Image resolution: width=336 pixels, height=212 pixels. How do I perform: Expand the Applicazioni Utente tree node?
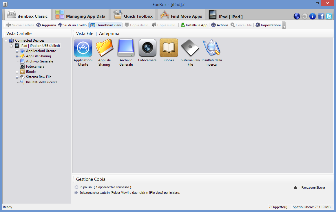(17, 51)
